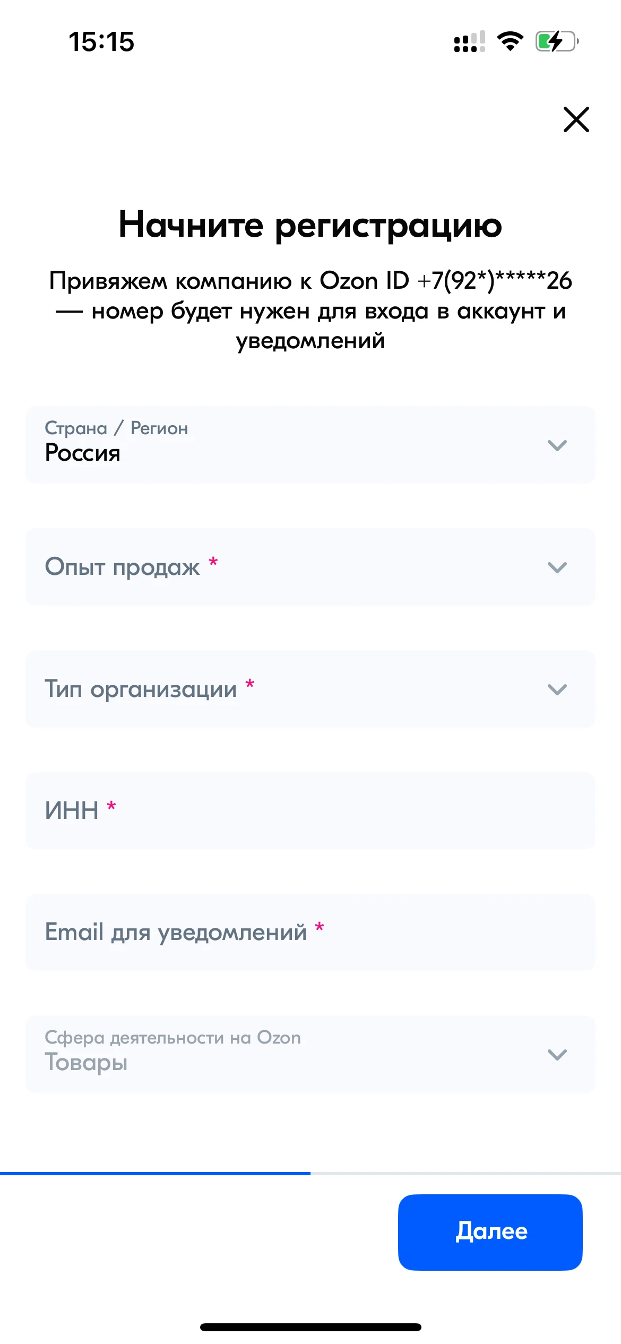The width and height of the screenshot is (621, 1344).
Task: Click chevron arrow beside Опыт продаж
Action: click(x=557, y=567)
